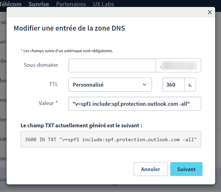Screen dimensions: 221x192
Task: Click the Valeur SPF text field
Action: click(135, 104)
